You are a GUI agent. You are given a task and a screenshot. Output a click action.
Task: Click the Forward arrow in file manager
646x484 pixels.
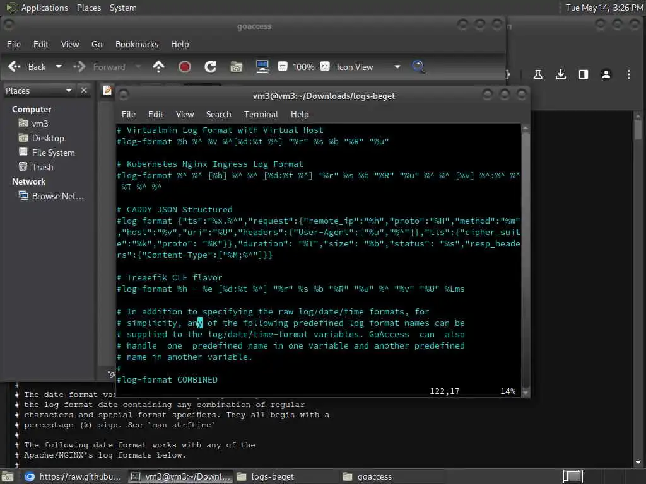point(79,67)
